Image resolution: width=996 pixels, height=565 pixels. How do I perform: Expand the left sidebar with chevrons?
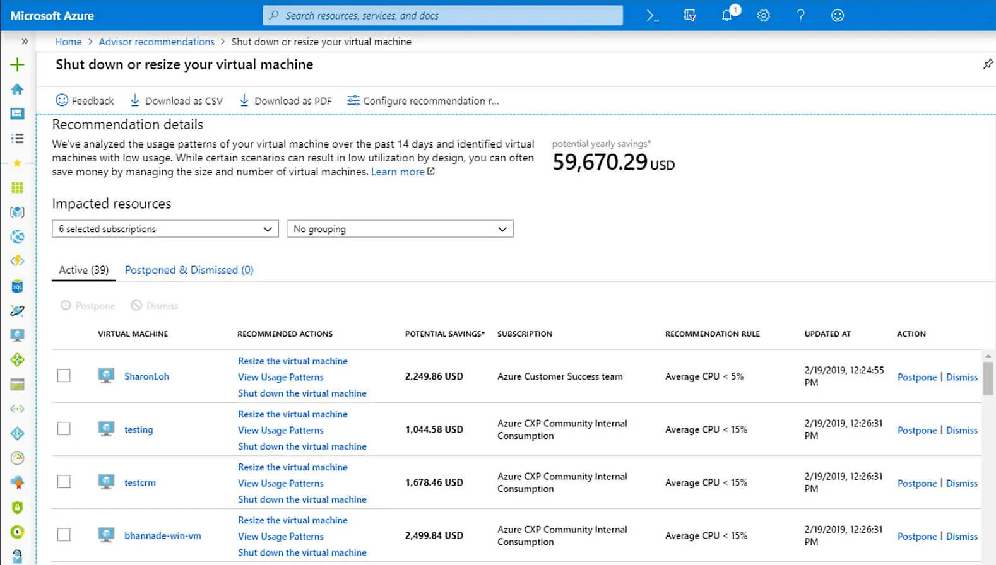point(25,42)
